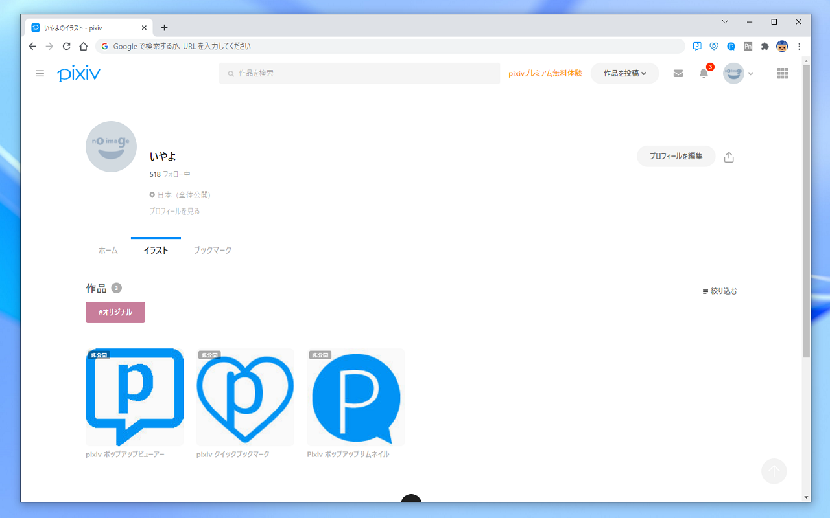Click the 518 フォロー中 link
The height and width of the screenshot is (518, 830).
(x=170, y=175)
